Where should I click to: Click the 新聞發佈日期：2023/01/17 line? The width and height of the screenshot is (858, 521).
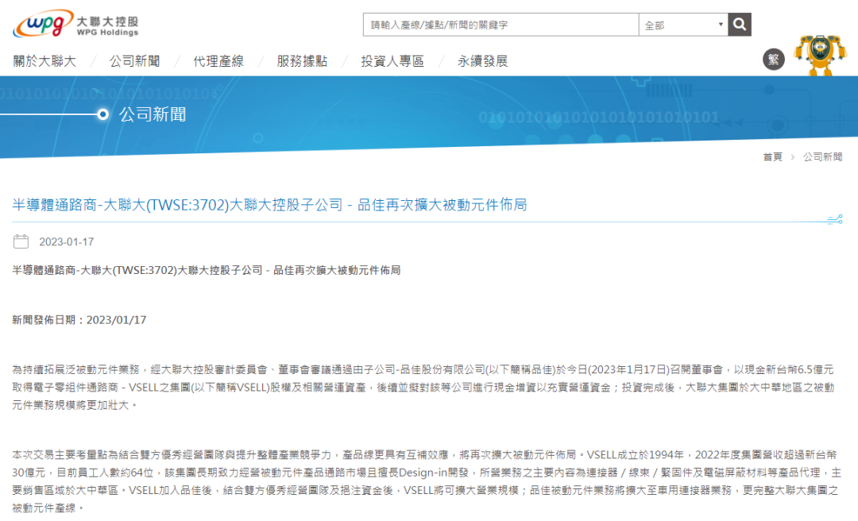pos(79,319)
